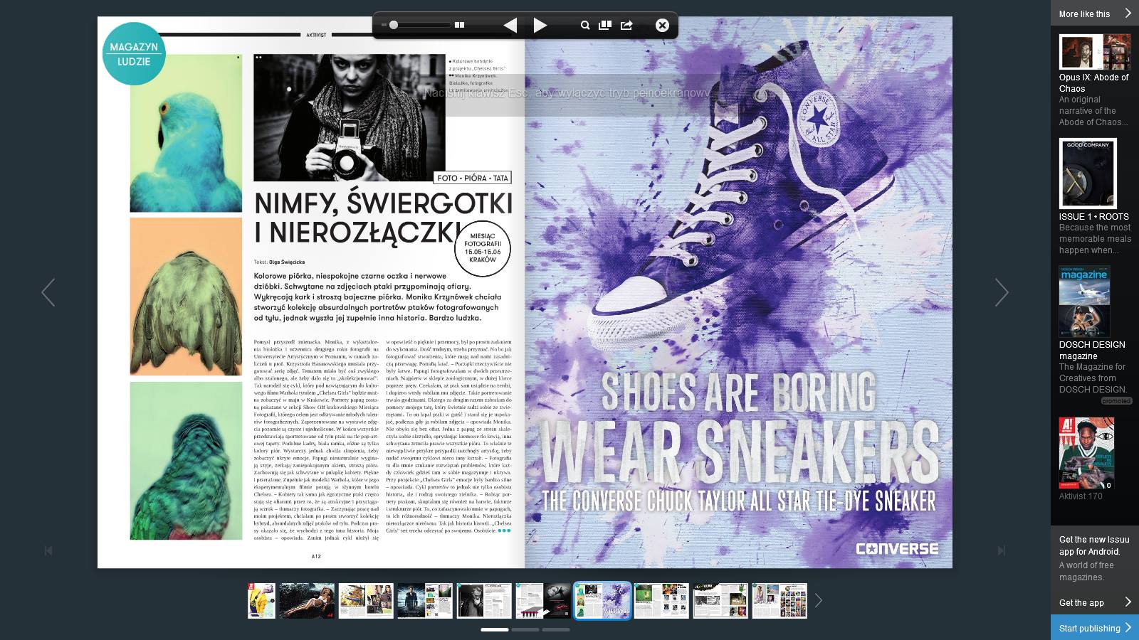Flip to previous spread using left edge arrow
Screen dimensions: 1139x640
(x=48, y=292)
